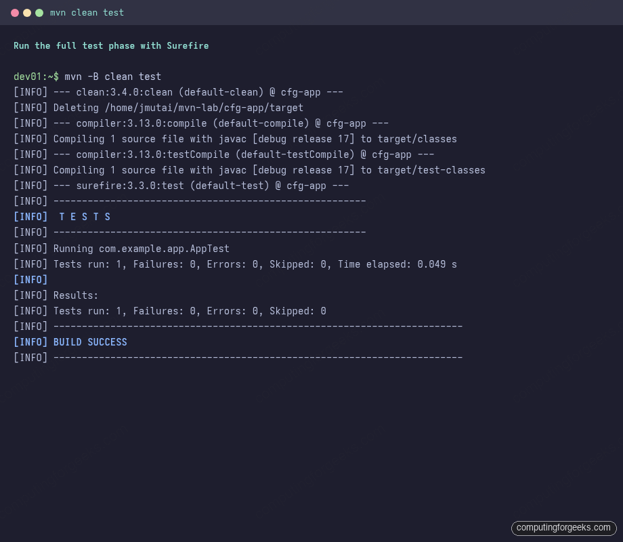This screenshot has height=542, width=623.
Task: Click the computingforgeeks.com badge
Action: [x=563, y=528]
